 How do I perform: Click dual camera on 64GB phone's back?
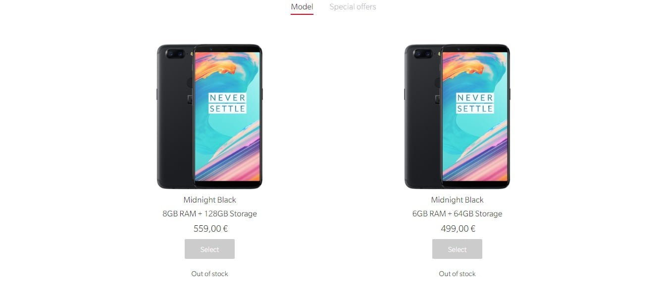tap(422, 53)
